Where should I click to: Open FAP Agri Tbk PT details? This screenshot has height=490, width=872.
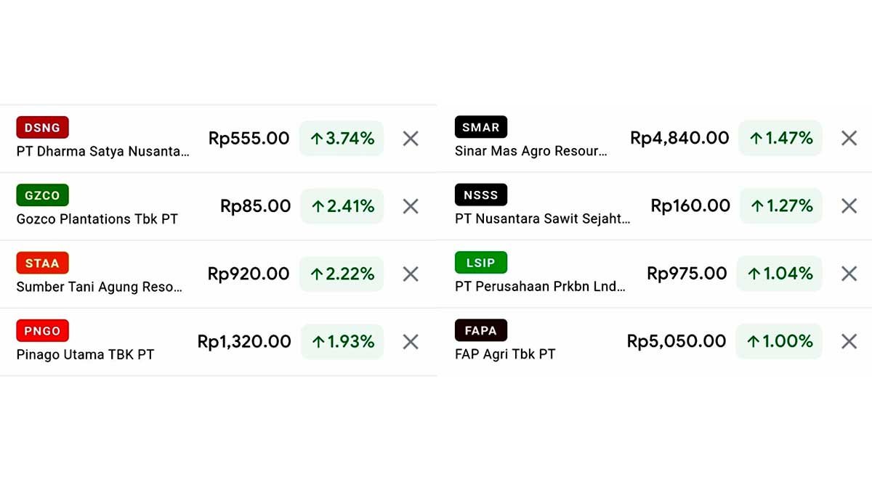505,355
